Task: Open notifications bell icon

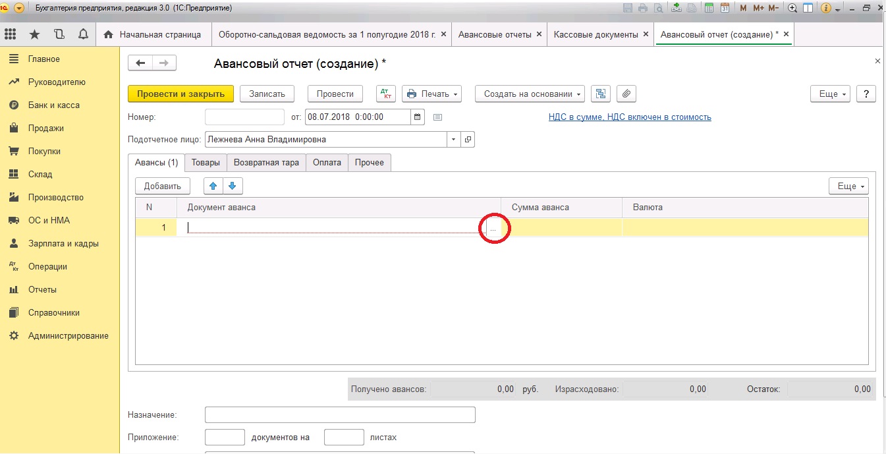Action: point(83,34)
